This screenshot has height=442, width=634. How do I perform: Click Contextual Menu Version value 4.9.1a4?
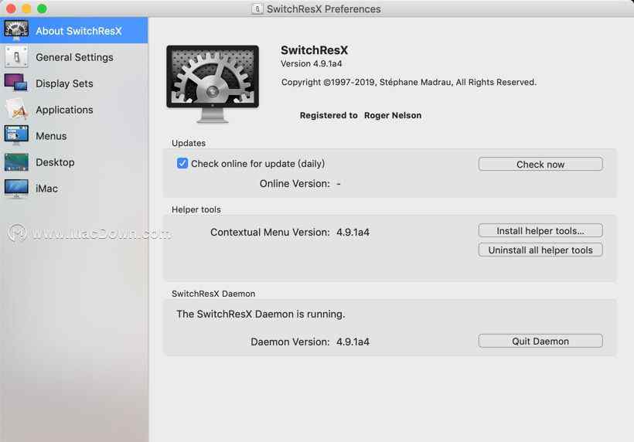(353, 233)
